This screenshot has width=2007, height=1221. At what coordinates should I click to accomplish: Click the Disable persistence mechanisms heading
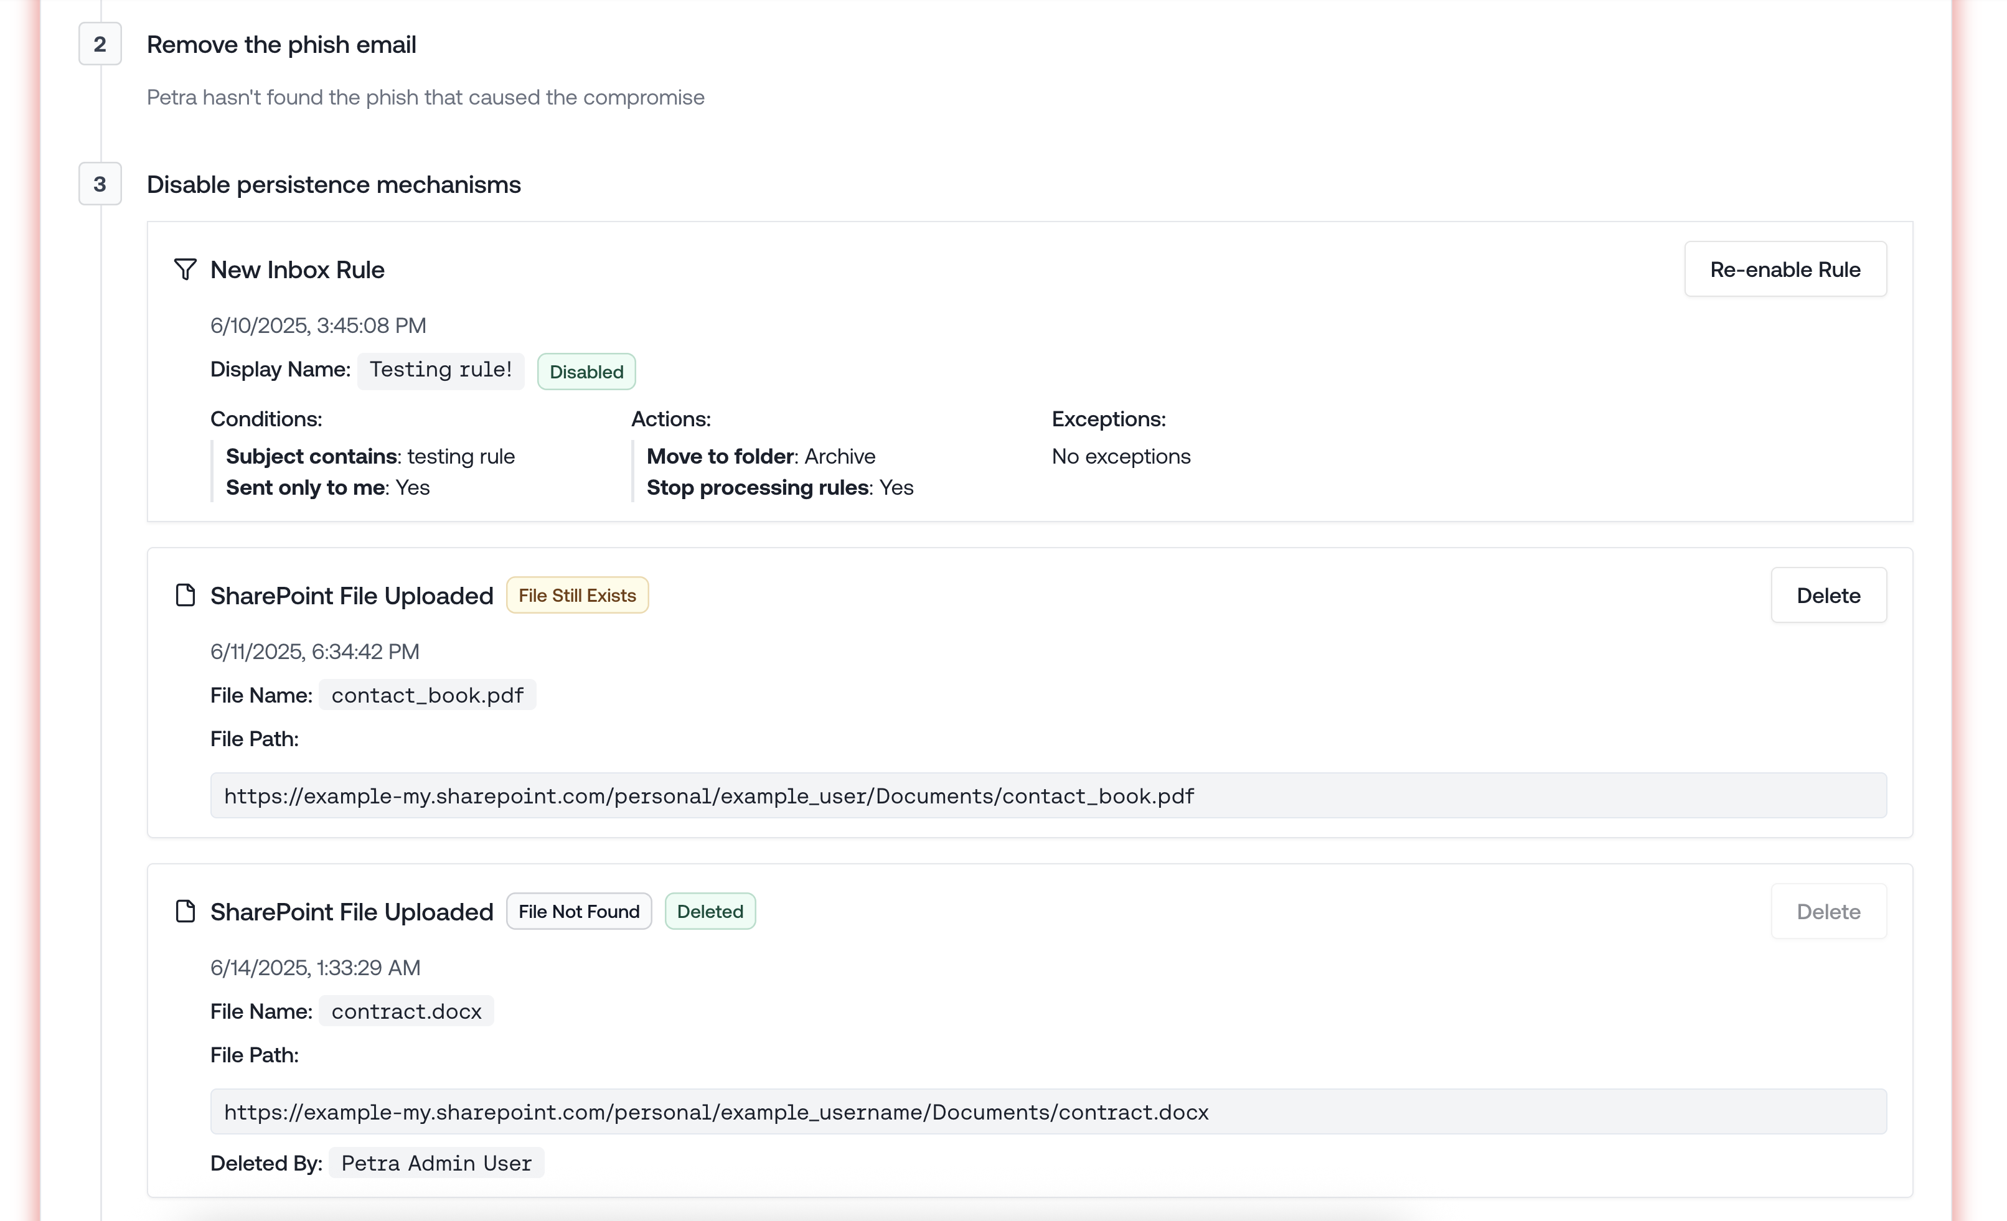333,185
